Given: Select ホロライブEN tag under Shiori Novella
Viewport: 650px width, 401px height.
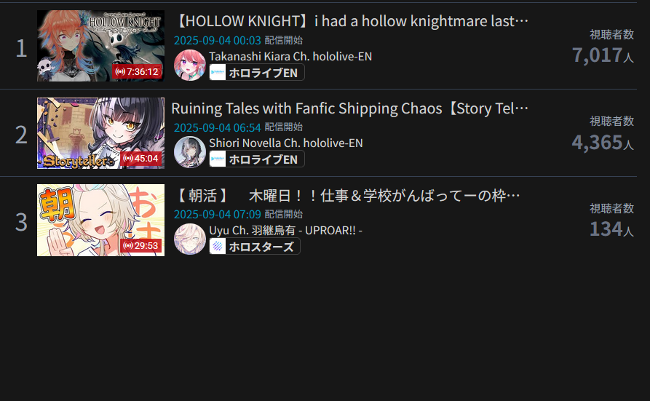Looking at the screenshot, I should [x=257, y=159].
